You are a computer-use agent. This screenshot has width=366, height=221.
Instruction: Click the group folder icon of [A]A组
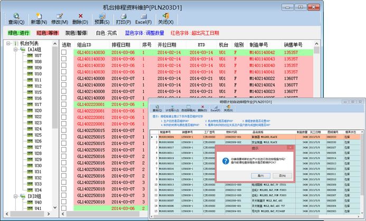23,49
